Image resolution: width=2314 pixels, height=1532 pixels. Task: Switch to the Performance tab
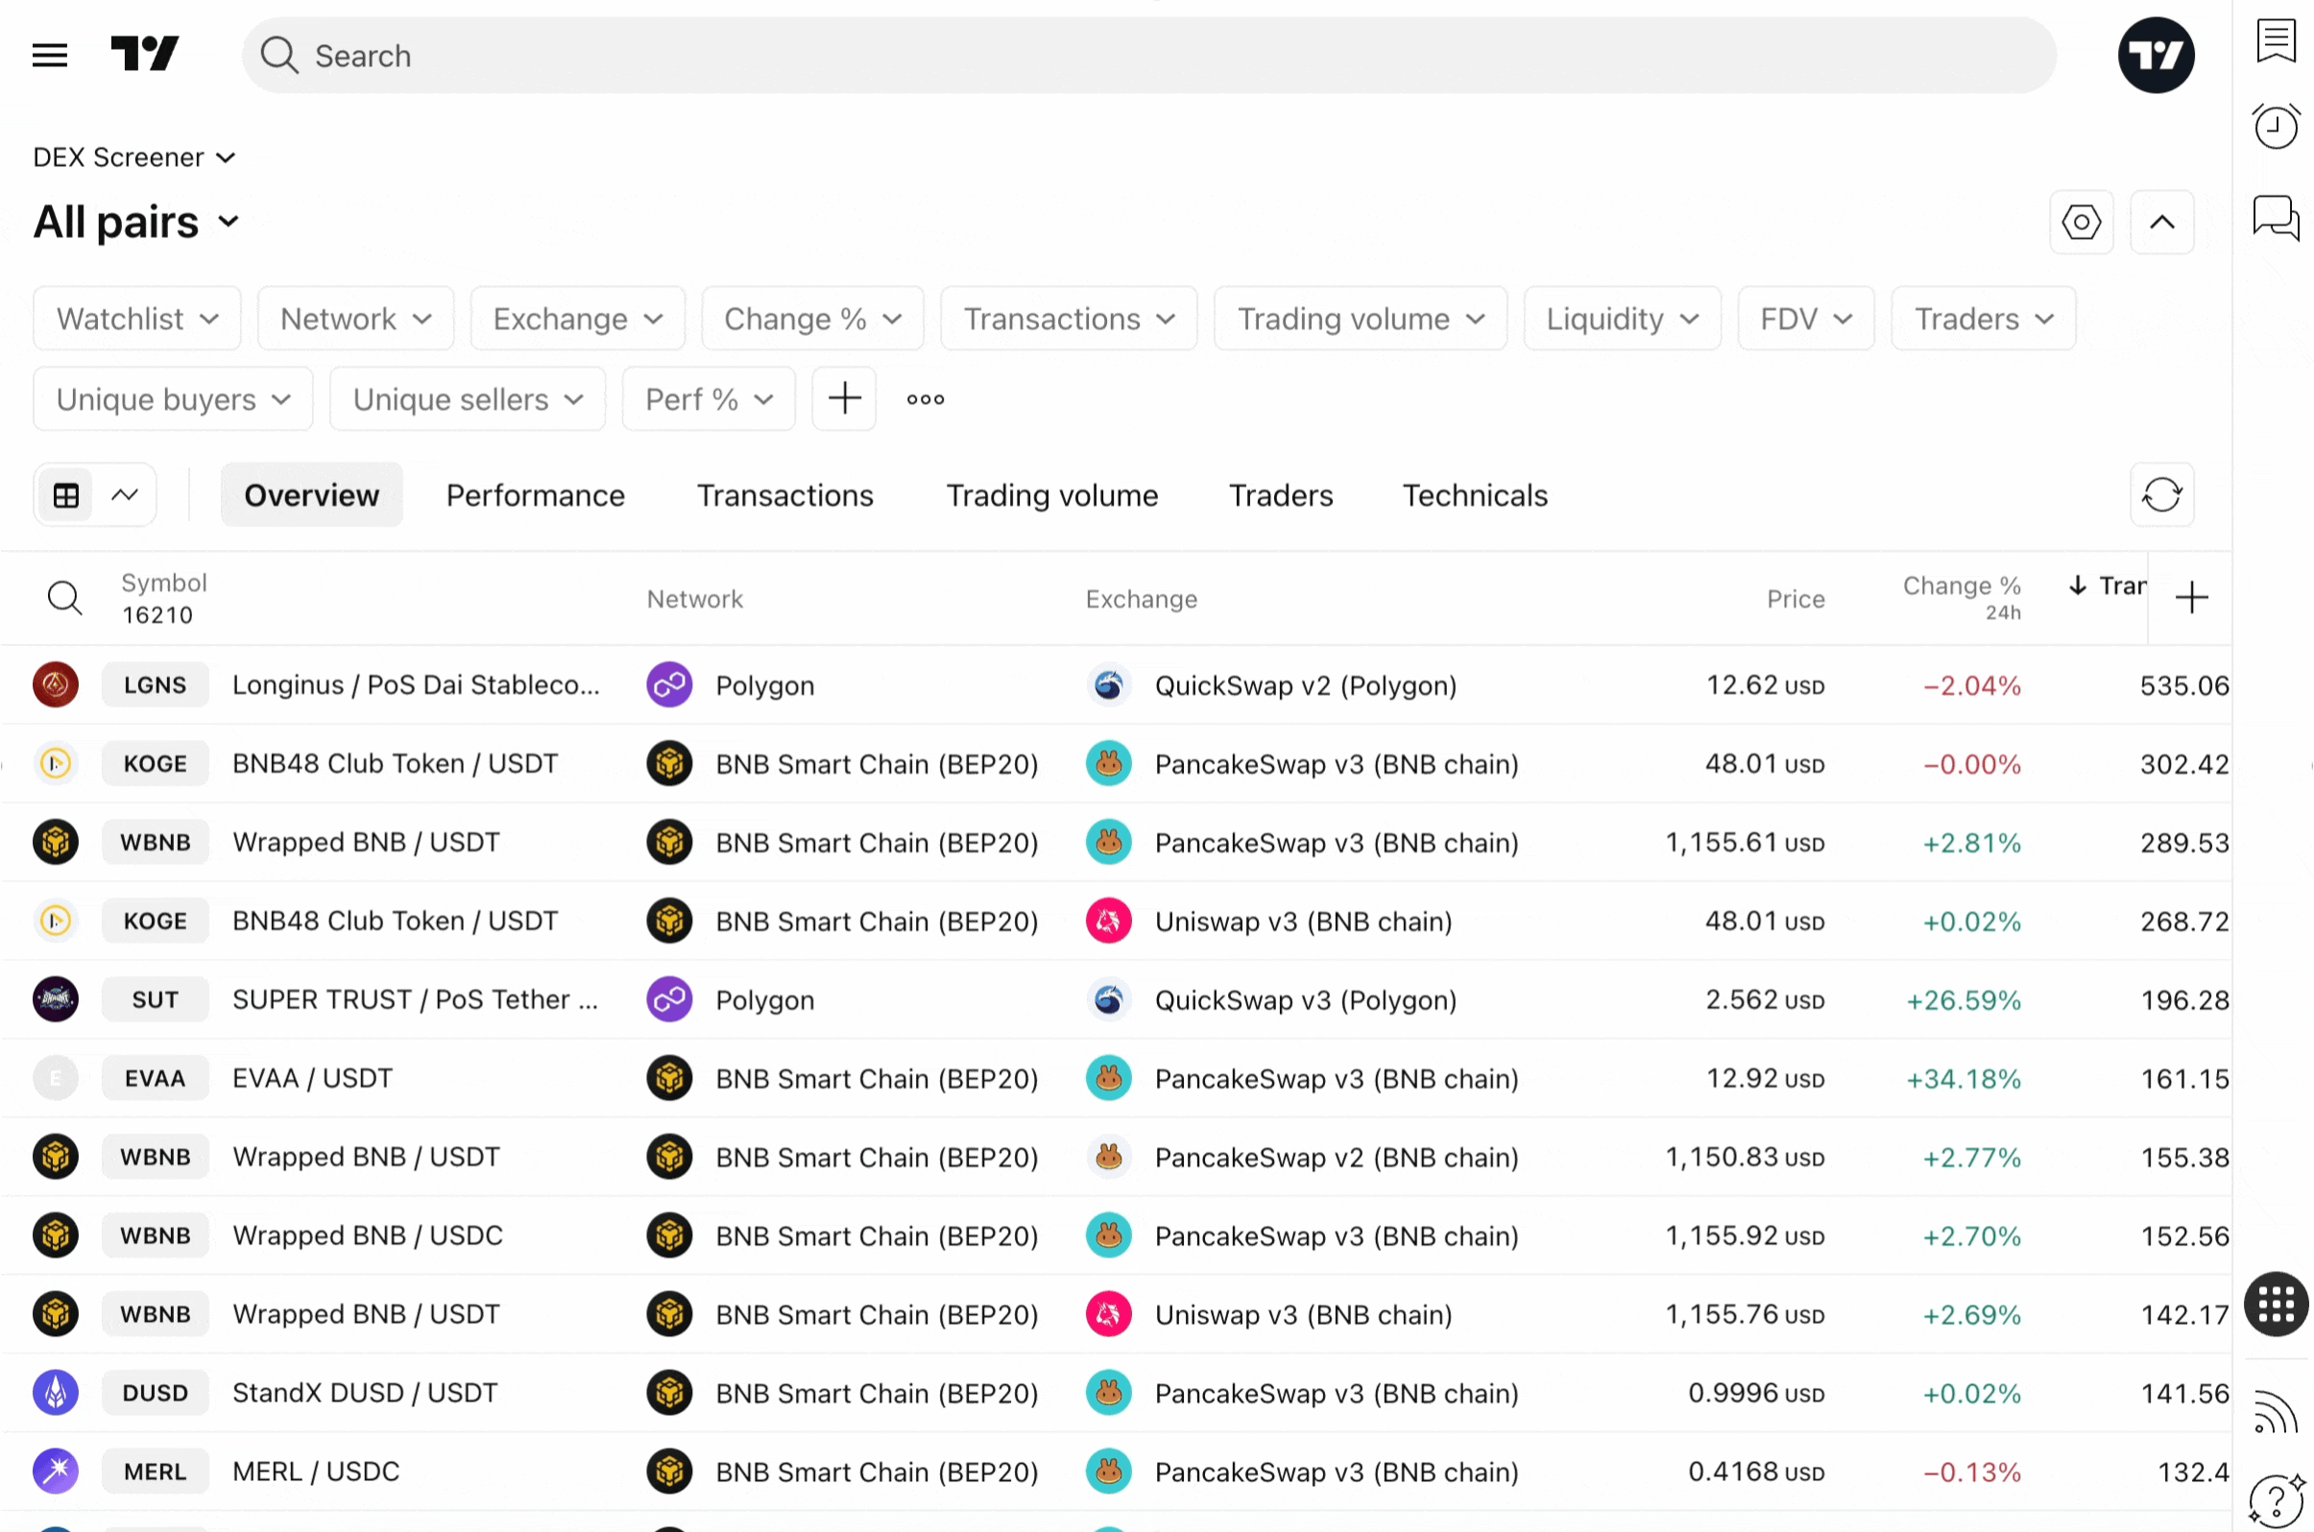coord(536,495)
